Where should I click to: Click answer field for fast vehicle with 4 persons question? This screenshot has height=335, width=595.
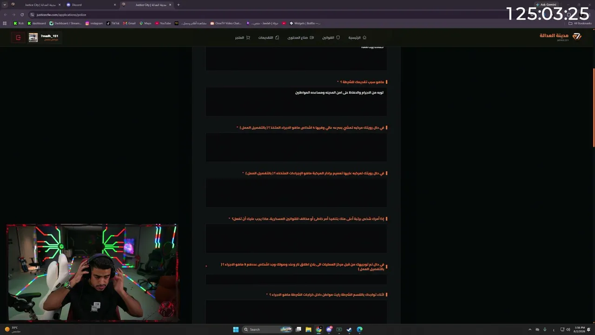(x=296, y=147)
